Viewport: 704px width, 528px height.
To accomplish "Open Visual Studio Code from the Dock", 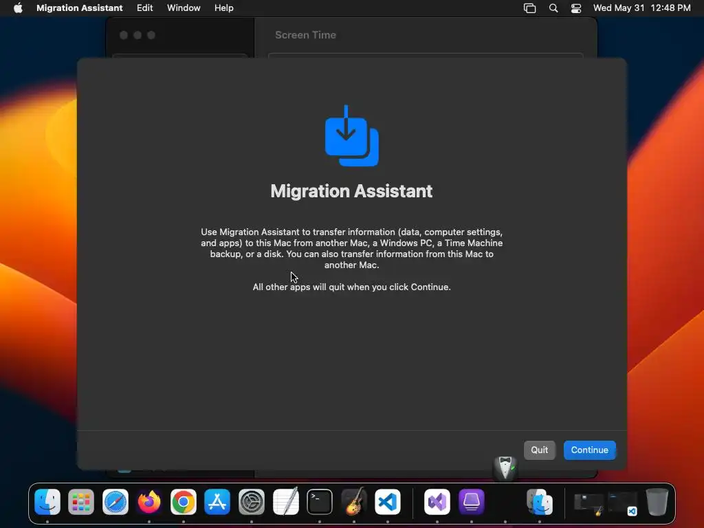I will coord(388,501).
